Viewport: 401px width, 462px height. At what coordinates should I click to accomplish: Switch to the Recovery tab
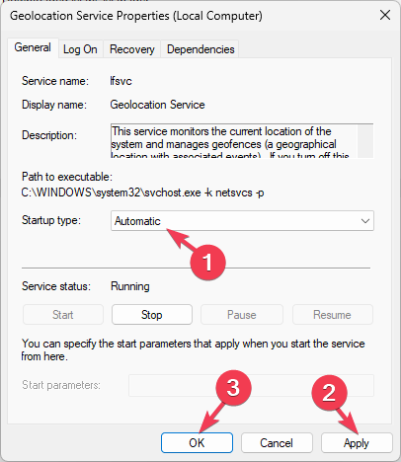[x=131, y=49]
